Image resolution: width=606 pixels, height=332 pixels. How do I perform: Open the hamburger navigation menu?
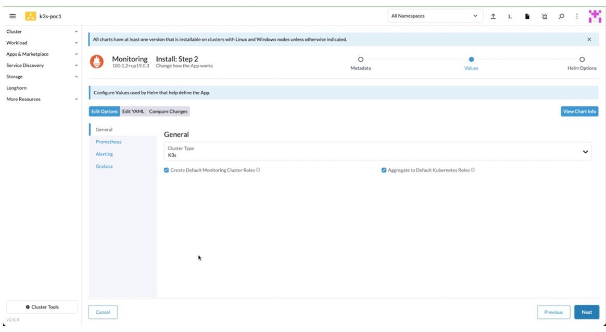[12, 16]
